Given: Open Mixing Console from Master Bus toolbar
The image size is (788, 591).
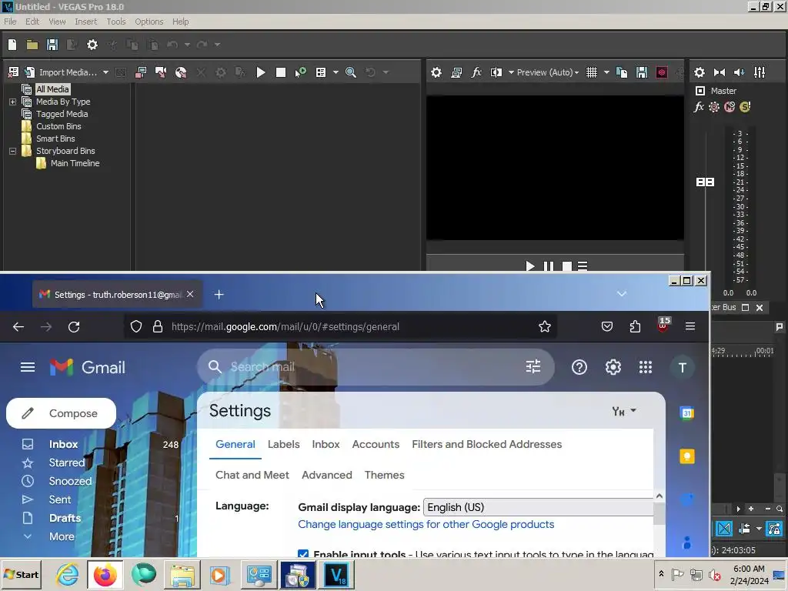Looking at the screenshot, I should pos(760,72).
